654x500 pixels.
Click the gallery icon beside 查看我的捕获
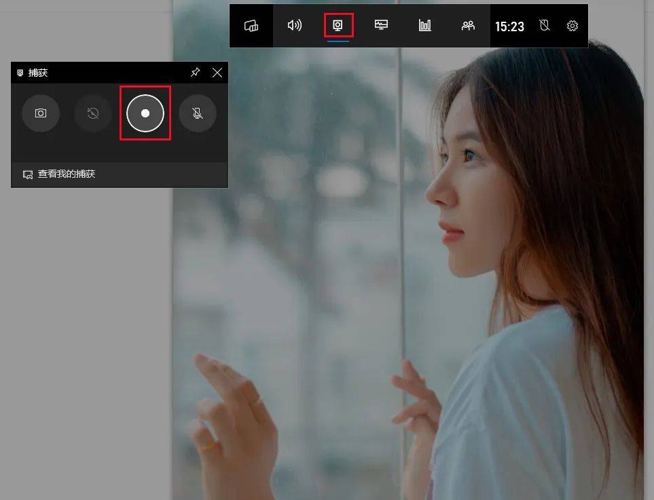pyautogui.click(x=28, y=174)
